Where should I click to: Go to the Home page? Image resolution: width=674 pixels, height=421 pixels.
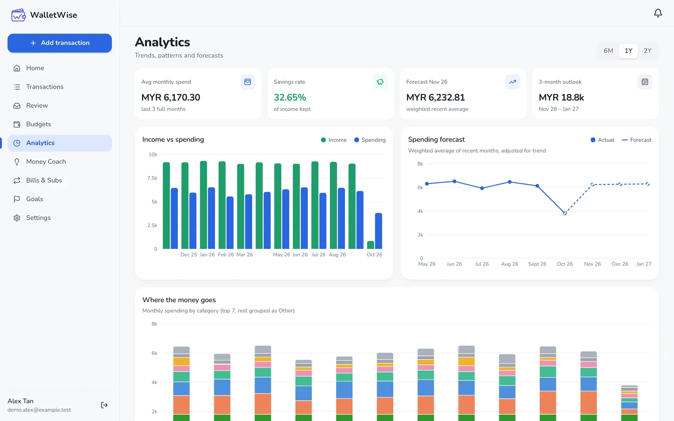pos(59,68)
